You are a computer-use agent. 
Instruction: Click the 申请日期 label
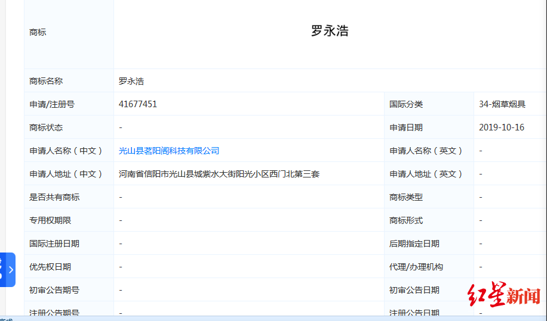pos(406,127)
